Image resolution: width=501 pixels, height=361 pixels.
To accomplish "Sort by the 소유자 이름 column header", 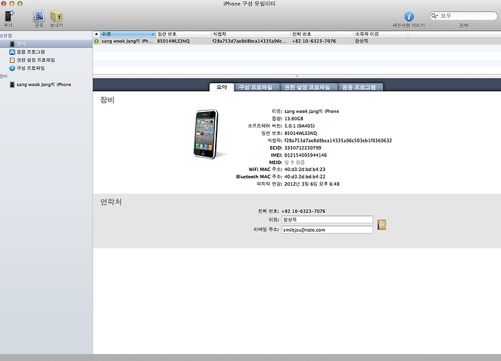I will pos(381,34).
